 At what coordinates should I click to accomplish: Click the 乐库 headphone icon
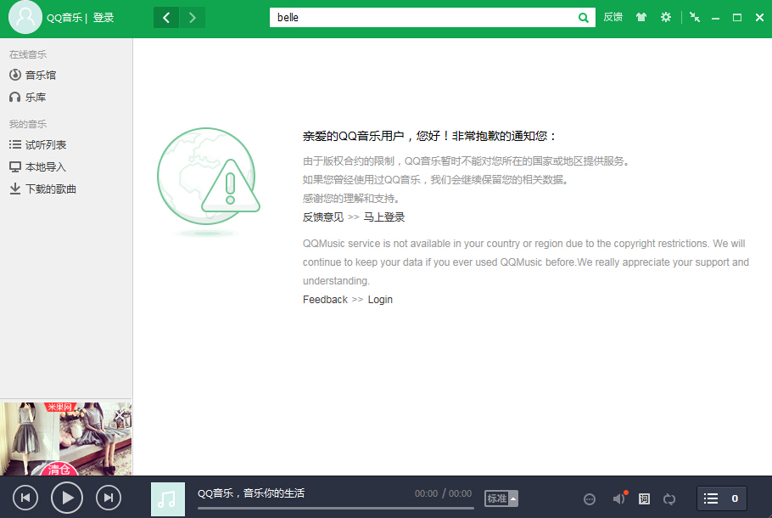coord(14,97)
